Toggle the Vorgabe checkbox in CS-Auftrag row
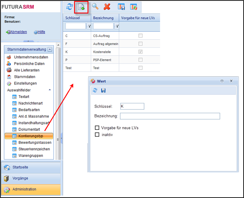This screenshot has height=198, width=244. coord(140,36)
